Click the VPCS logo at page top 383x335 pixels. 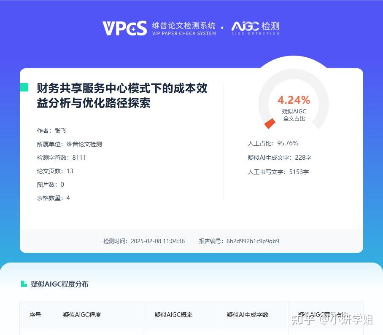click(x=124, y=27)
